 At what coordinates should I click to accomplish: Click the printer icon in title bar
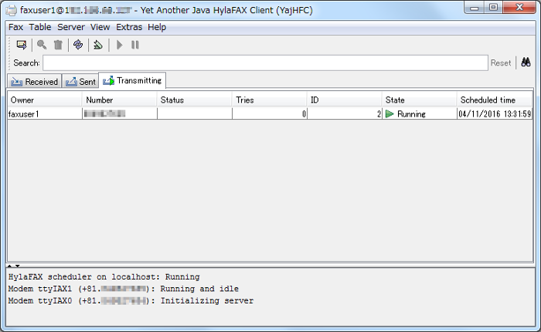[12, 10]
